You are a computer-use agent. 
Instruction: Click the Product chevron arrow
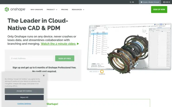pos(56,10)
